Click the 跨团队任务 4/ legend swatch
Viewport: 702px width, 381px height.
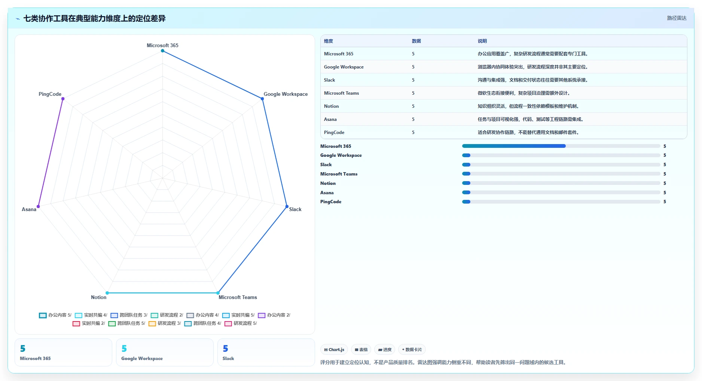click(188, 323)
